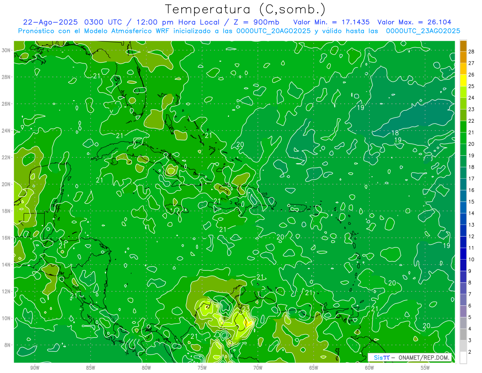482x373 pixels.
Task: Select the date "22-Ago-2025" in the header
Action: pos(51,22)
